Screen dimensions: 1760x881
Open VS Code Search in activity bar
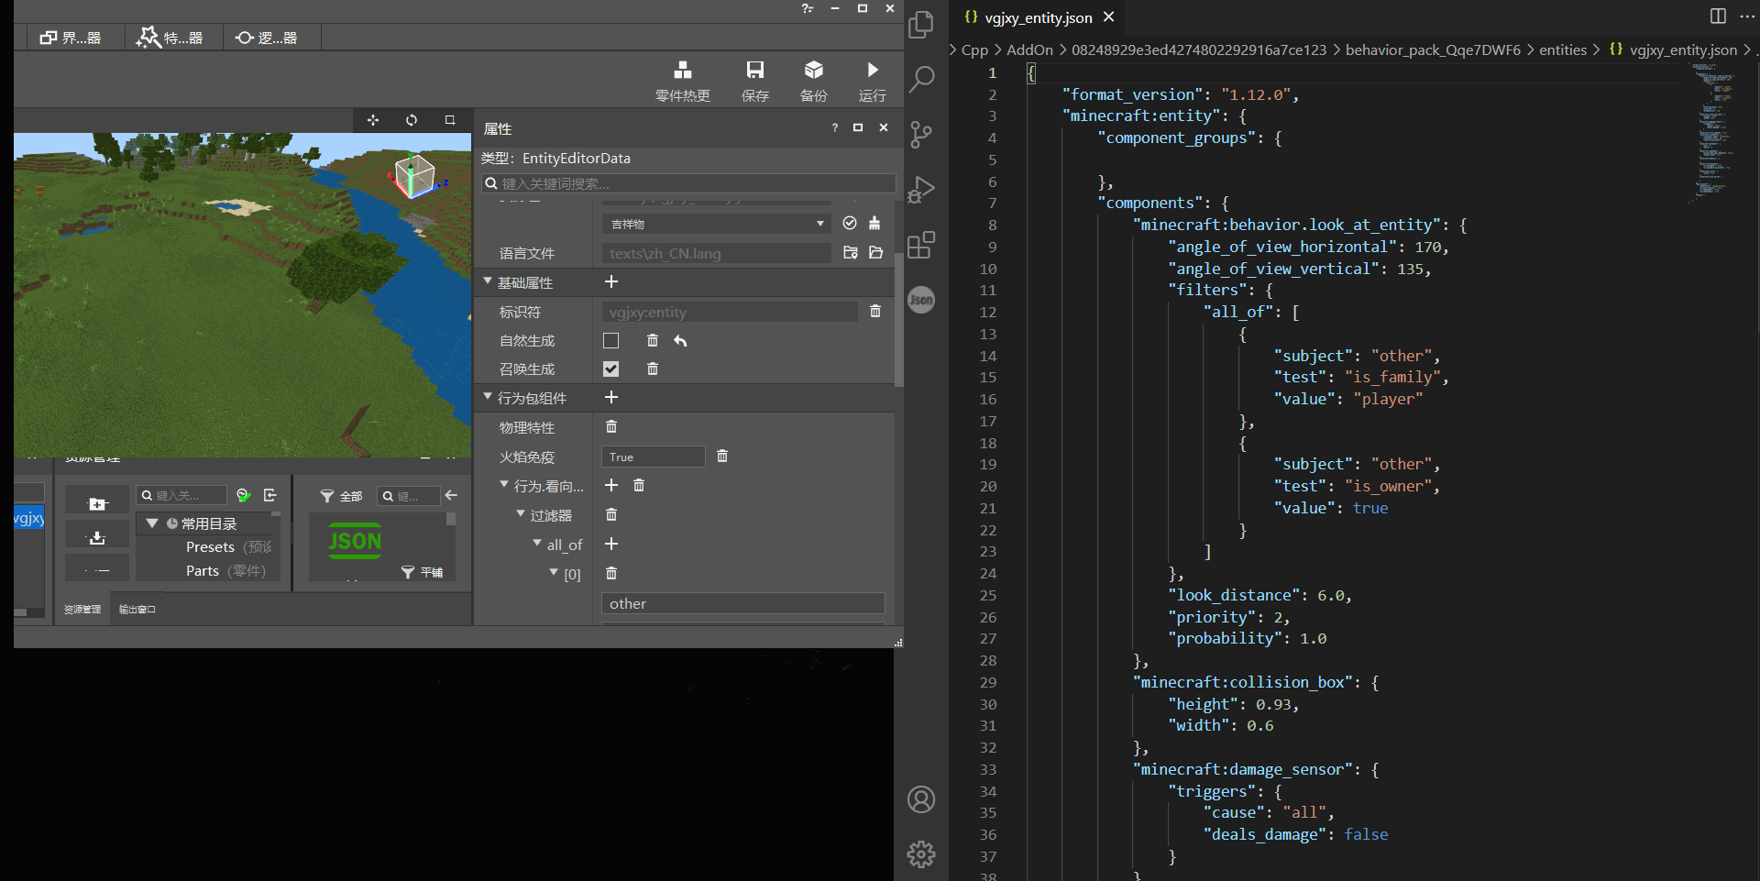pos(921,80)
